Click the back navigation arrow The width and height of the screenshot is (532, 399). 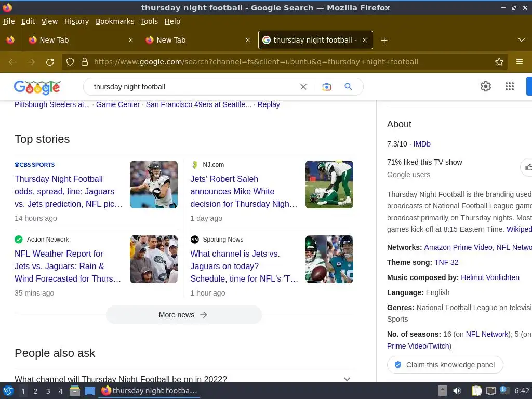pyautogui.click(x=12, y=62)
